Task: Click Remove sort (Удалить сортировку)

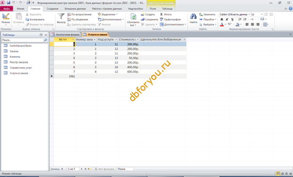Action: (82, 24)
